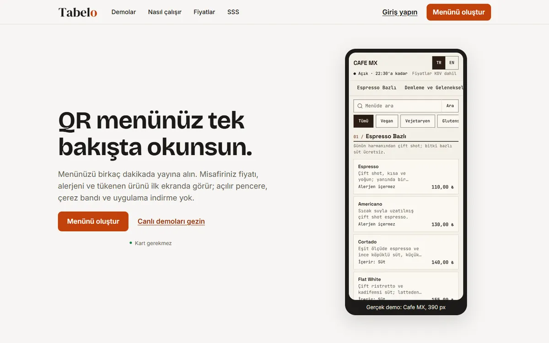This screenshot has height=343, width=549.
Task: Click the Flat White item title
Action: (x=370, y=279)
